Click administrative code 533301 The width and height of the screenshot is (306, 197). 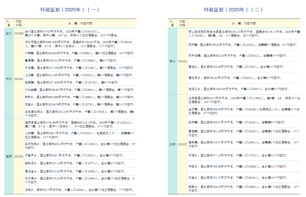point(19,79)
